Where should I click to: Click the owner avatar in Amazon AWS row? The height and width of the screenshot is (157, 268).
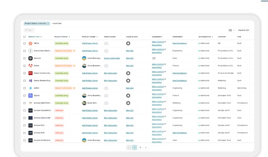84,103
